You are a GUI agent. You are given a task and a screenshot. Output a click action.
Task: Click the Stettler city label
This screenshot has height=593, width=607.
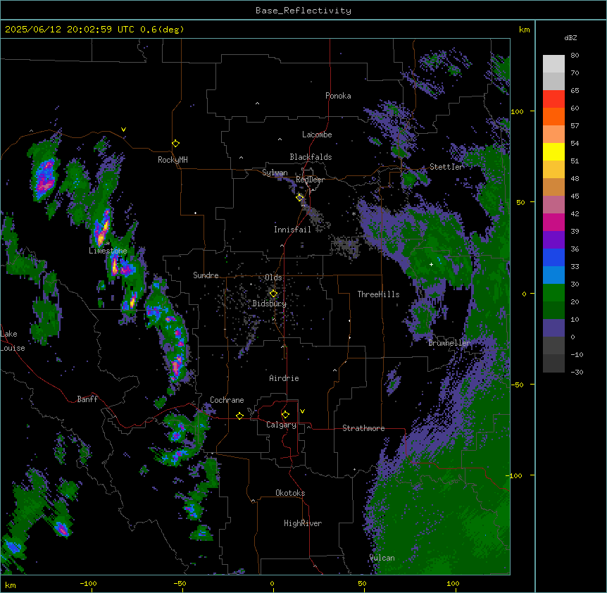point(446,167)
